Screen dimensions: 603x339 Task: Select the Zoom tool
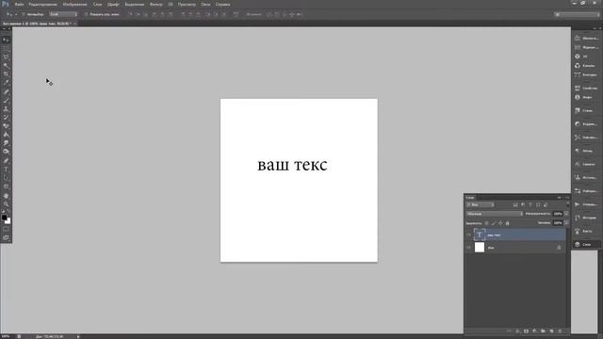click(x=6, y=204)
